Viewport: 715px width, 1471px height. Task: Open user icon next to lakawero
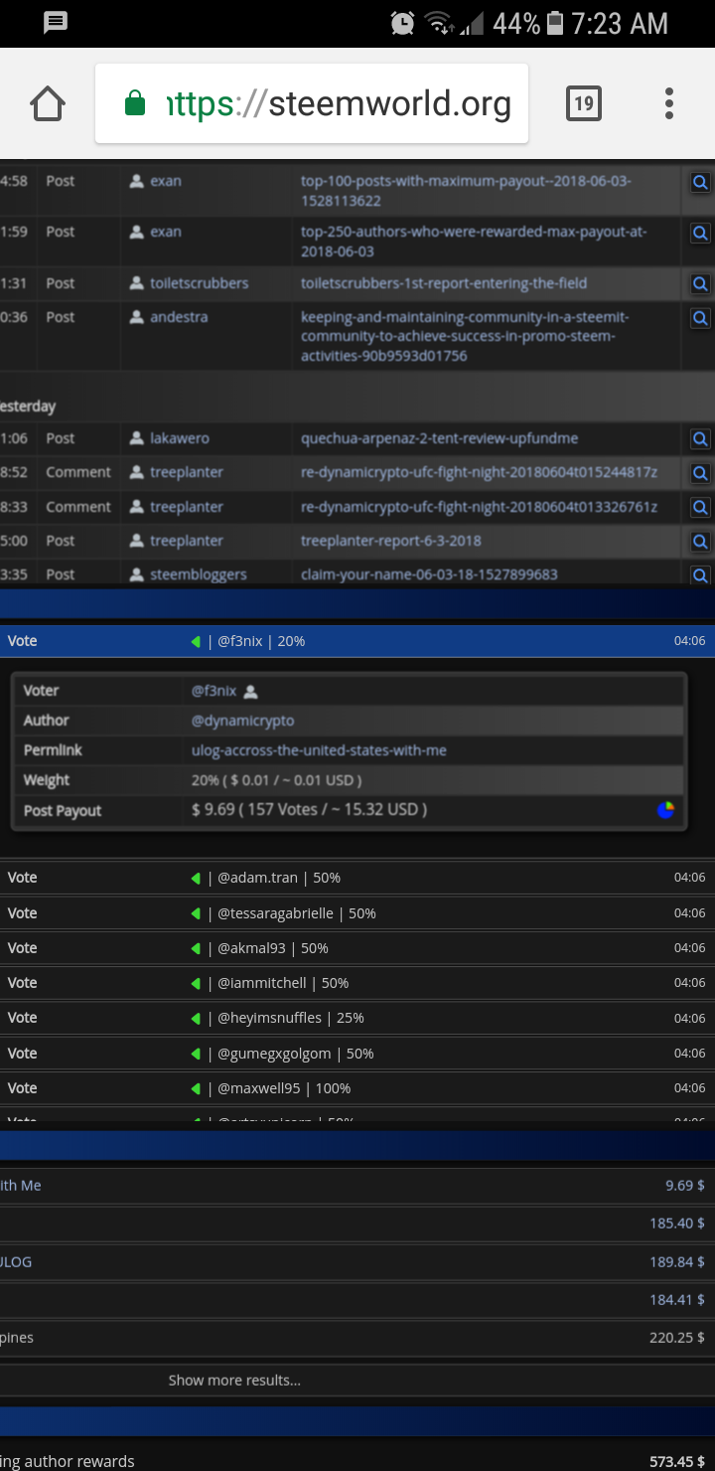tap(137, 438)
